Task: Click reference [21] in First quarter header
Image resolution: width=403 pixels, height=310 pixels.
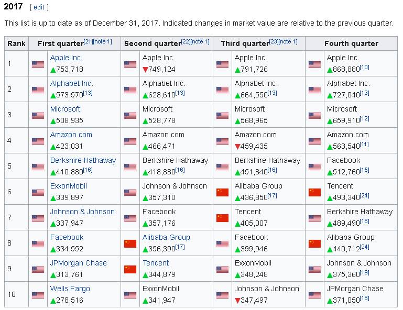Action: (x=88, y=41)
